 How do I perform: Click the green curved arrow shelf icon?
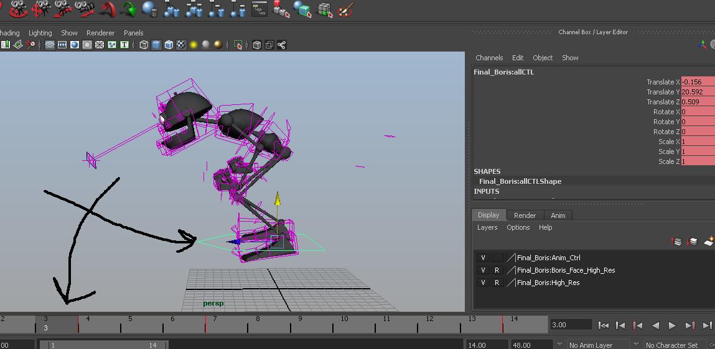pos(129,9)
